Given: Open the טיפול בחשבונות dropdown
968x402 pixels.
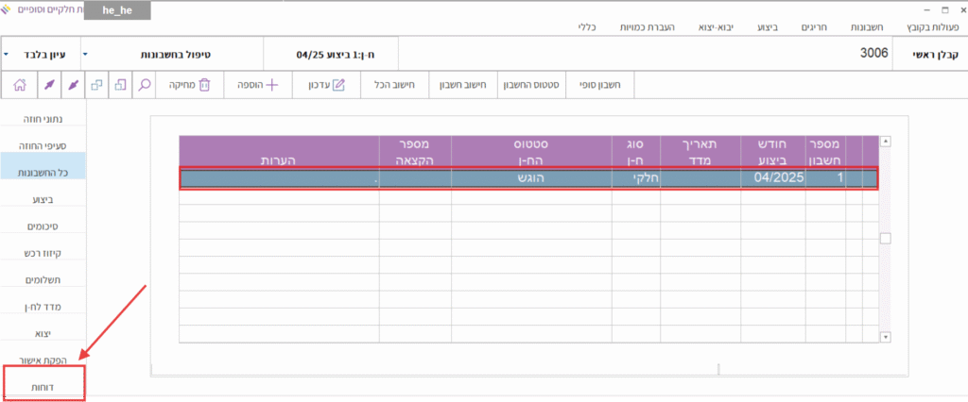Looking at the screenshot, I should pyautogui.click(x=86, y=55).
